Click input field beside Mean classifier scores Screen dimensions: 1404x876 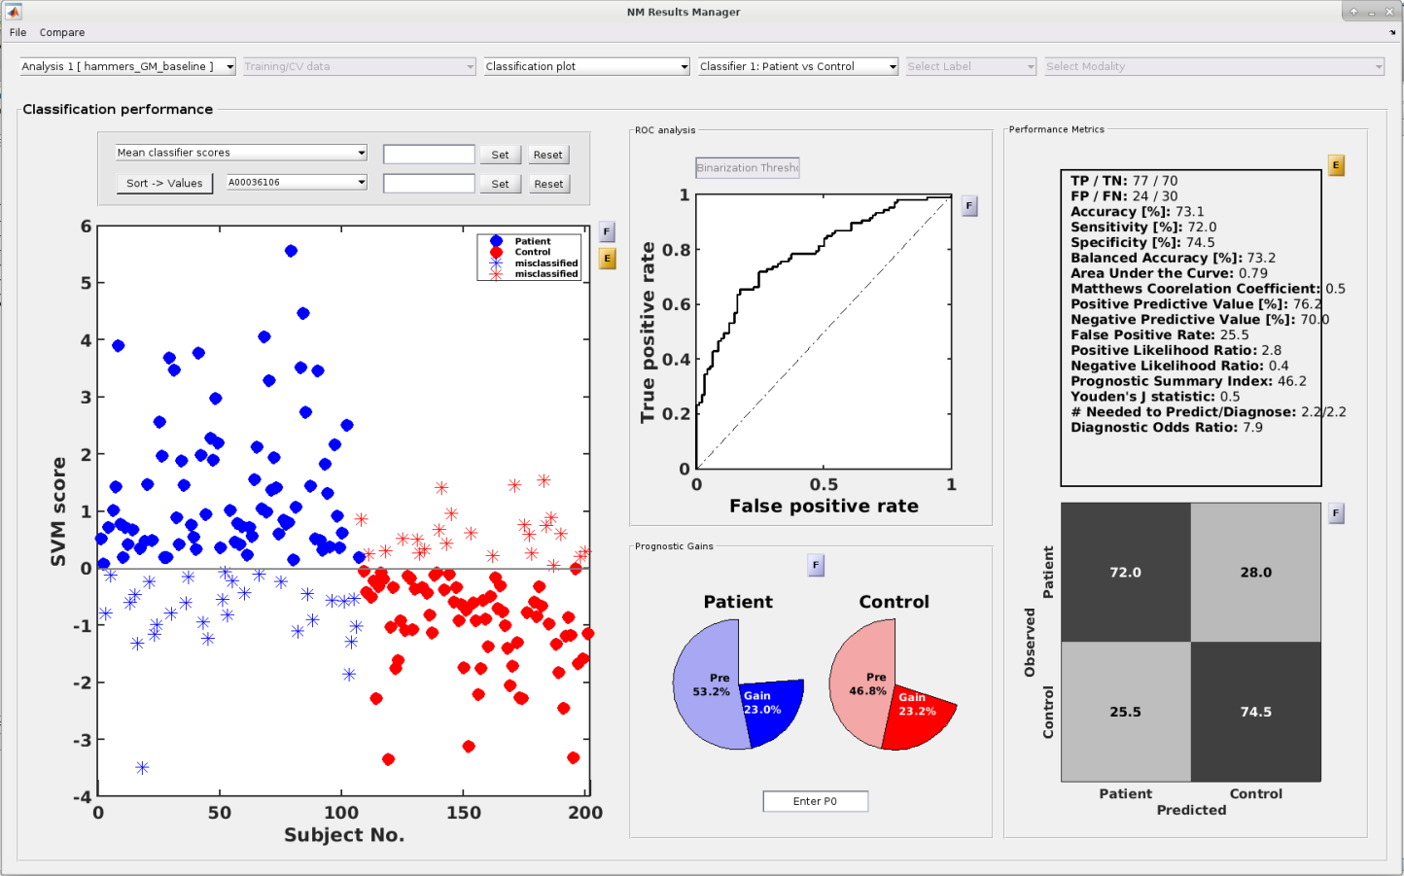click(429, 155)
